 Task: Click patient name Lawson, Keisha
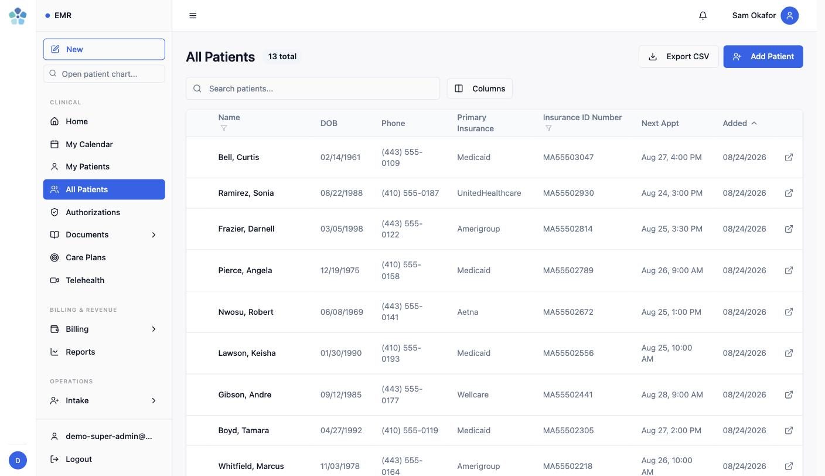click(247, 353)
